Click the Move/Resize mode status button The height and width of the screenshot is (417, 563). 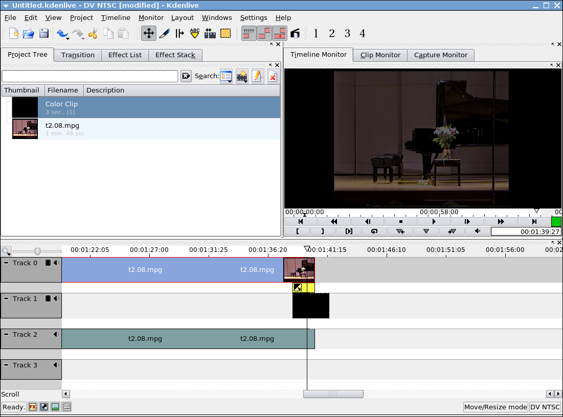(495, 407)
